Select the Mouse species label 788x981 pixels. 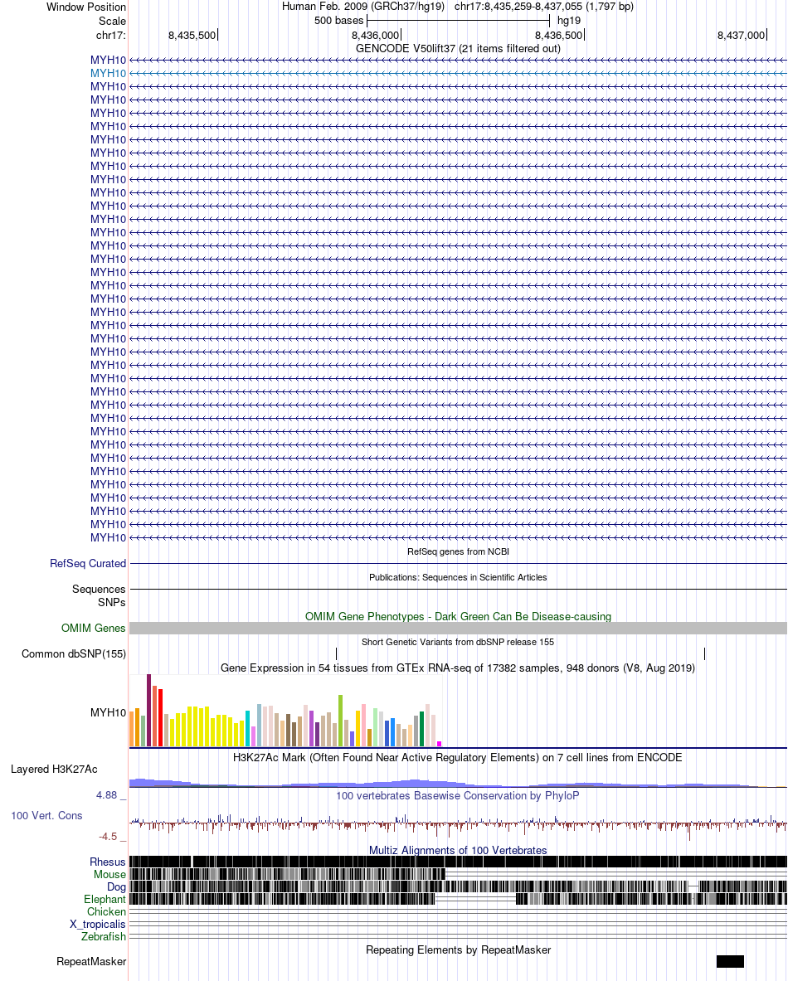(x=109, y=874)
